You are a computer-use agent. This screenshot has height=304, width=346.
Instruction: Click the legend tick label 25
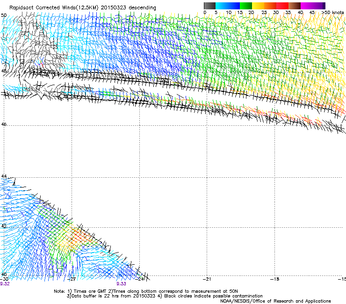point(264,13)
